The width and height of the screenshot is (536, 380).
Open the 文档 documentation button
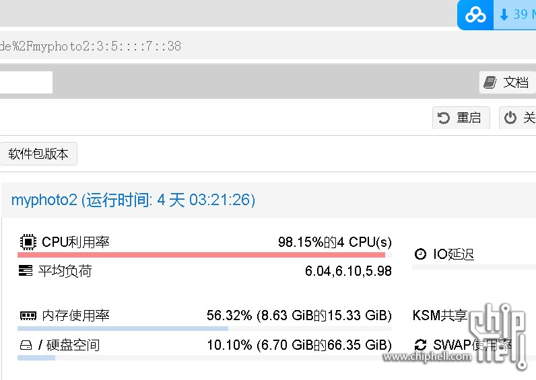pyautogui.click(x=507, y=82)
